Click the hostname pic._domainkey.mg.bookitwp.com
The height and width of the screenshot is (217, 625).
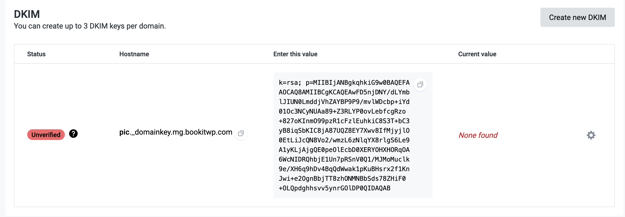pyautogui.click(x=176, y=132)
